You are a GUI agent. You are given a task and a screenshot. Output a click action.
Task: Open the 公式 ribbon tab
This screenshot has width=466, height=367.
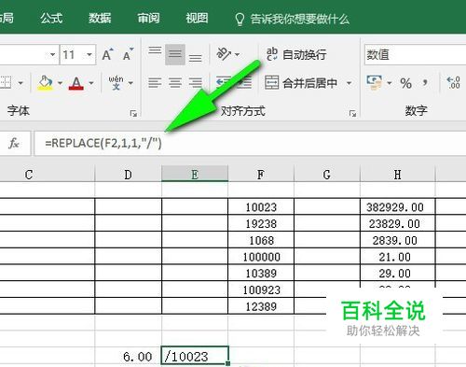pos(51,18)
